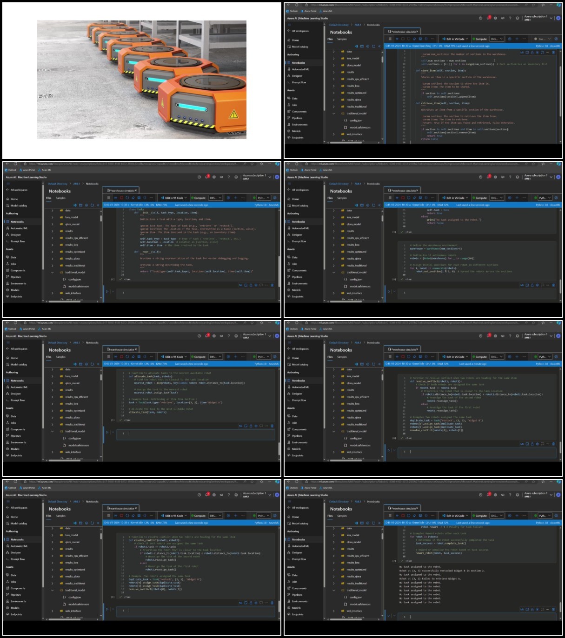Collapse traditional_model folder beside store_item code
The image size is (565, 638).
point(333,113)
